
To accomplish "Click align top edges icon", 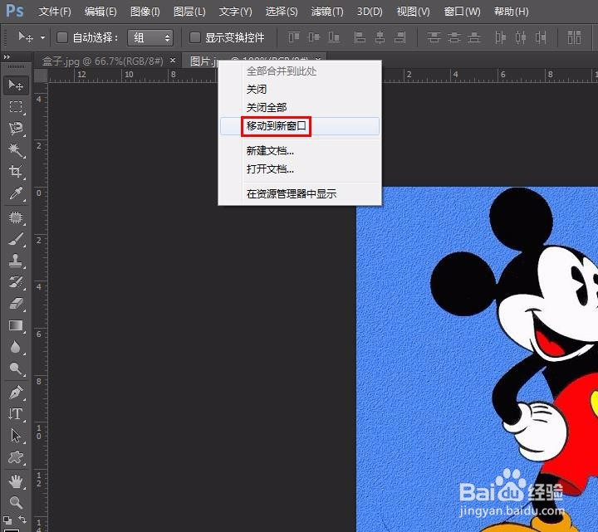I will point(294,37).
